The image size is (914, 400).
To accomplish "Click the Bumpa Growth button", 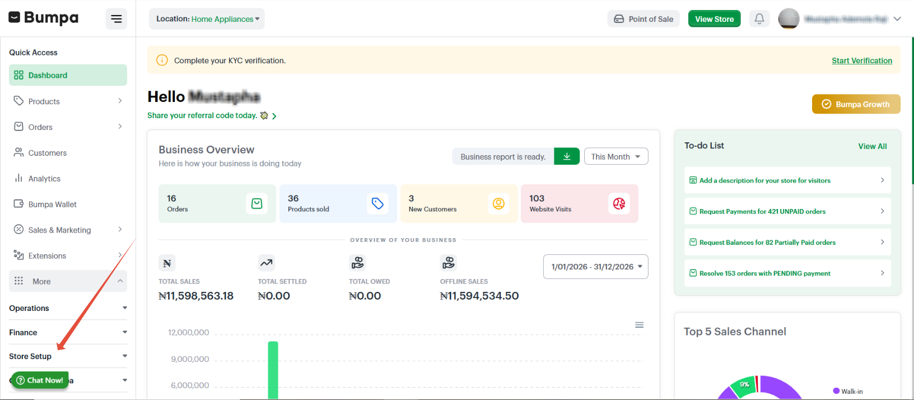I will point(856,104).
